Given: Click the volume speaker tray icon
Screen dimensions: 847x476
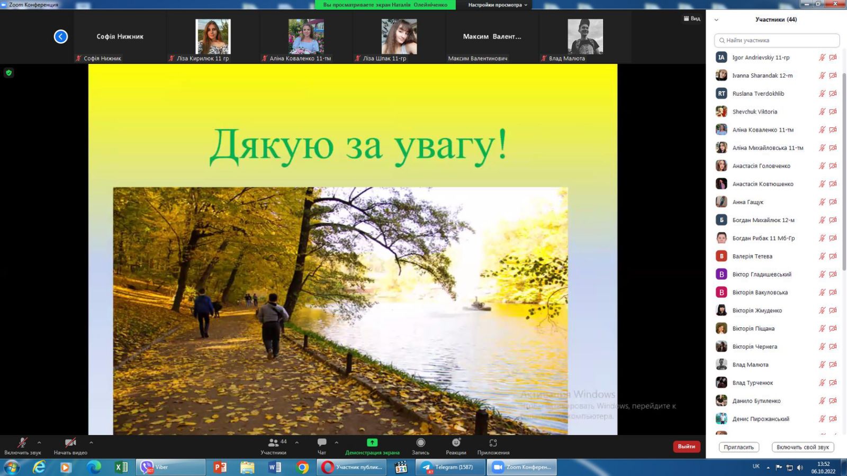Looking at the screenshot, I should [x=800, y=468].
